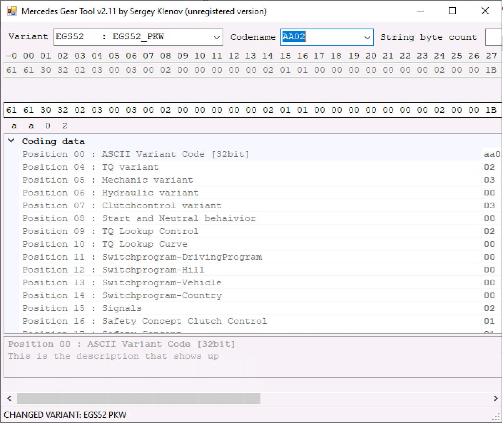Screen dimensions: 503x423
Task: Click the description pane text
Action: point(114,356)
